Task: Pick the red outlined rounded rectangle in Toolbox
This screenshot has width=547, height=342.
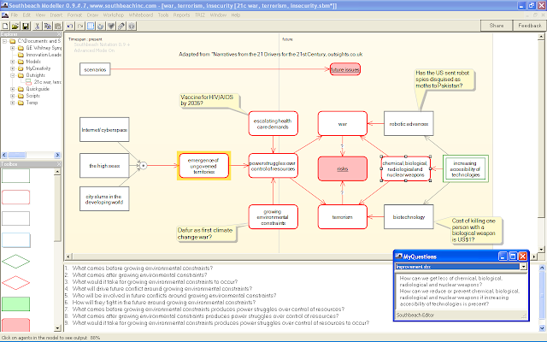Action: 15,198
